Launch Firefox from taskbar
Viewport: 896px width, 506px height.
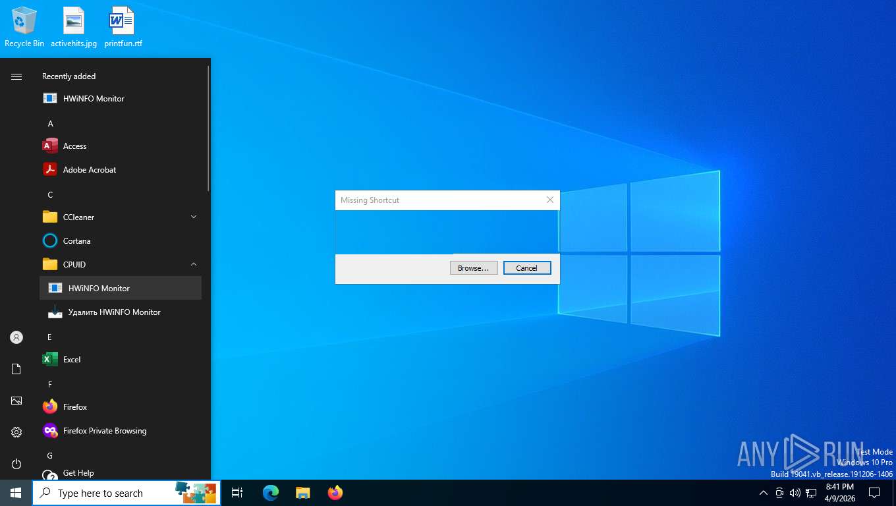335,493
